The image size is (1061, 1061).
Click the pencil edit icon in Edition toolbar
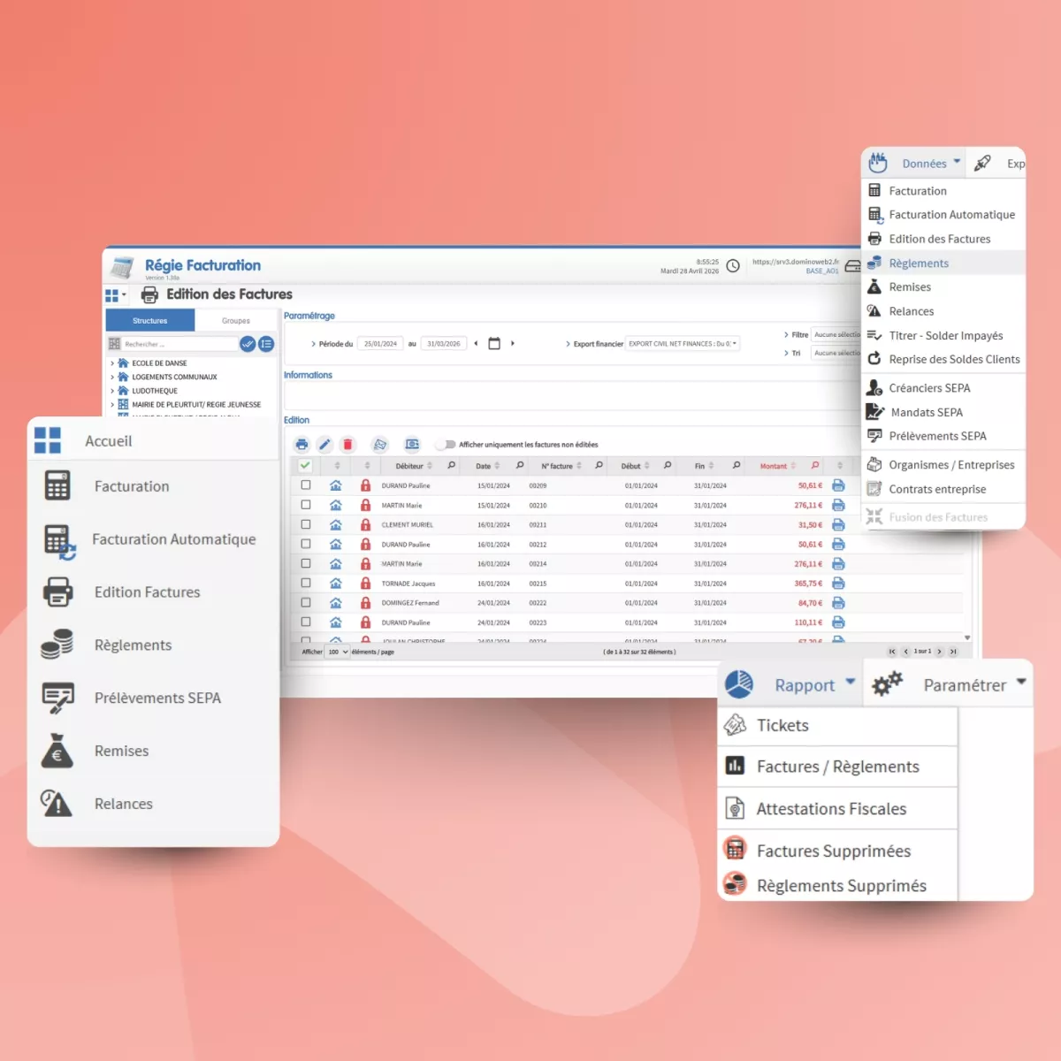[x=324, y=445]
